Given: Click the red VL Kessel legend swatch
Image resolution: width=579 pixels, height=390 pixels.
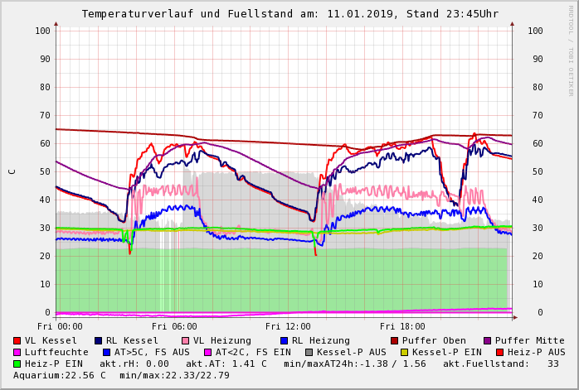Looking at the screenshot, I should [17, 341].
